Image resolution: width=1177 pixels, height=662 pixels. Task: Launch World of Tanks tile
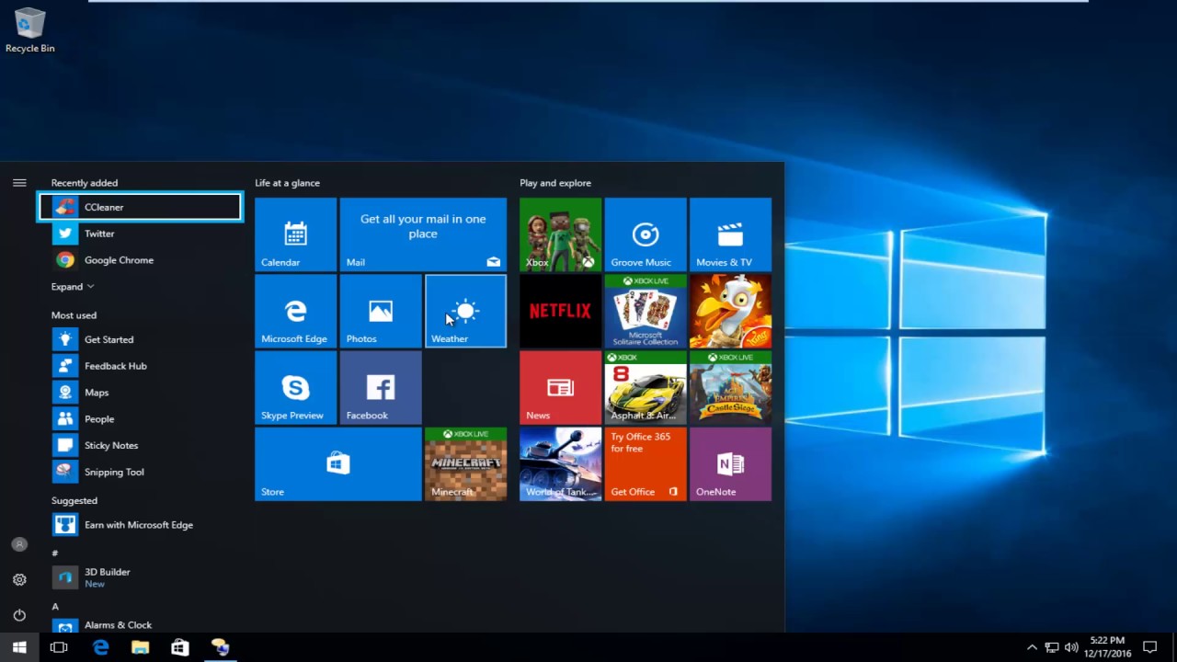(560, 464)
